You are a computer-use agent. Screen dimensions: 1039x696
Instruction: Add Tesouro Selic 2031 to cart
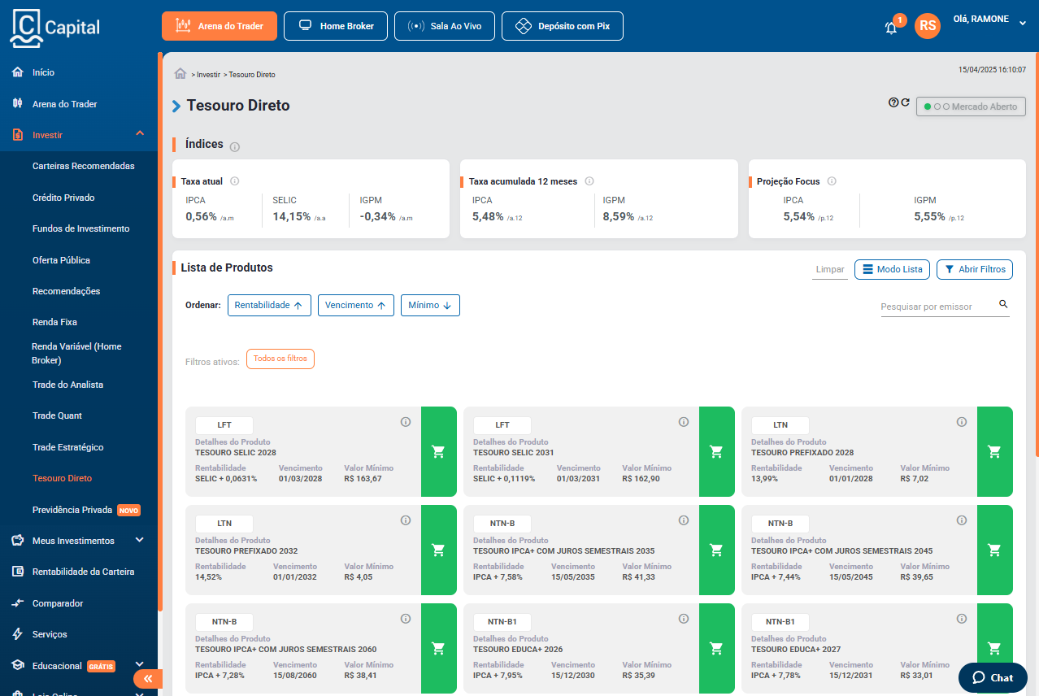(x=717, y=451)
